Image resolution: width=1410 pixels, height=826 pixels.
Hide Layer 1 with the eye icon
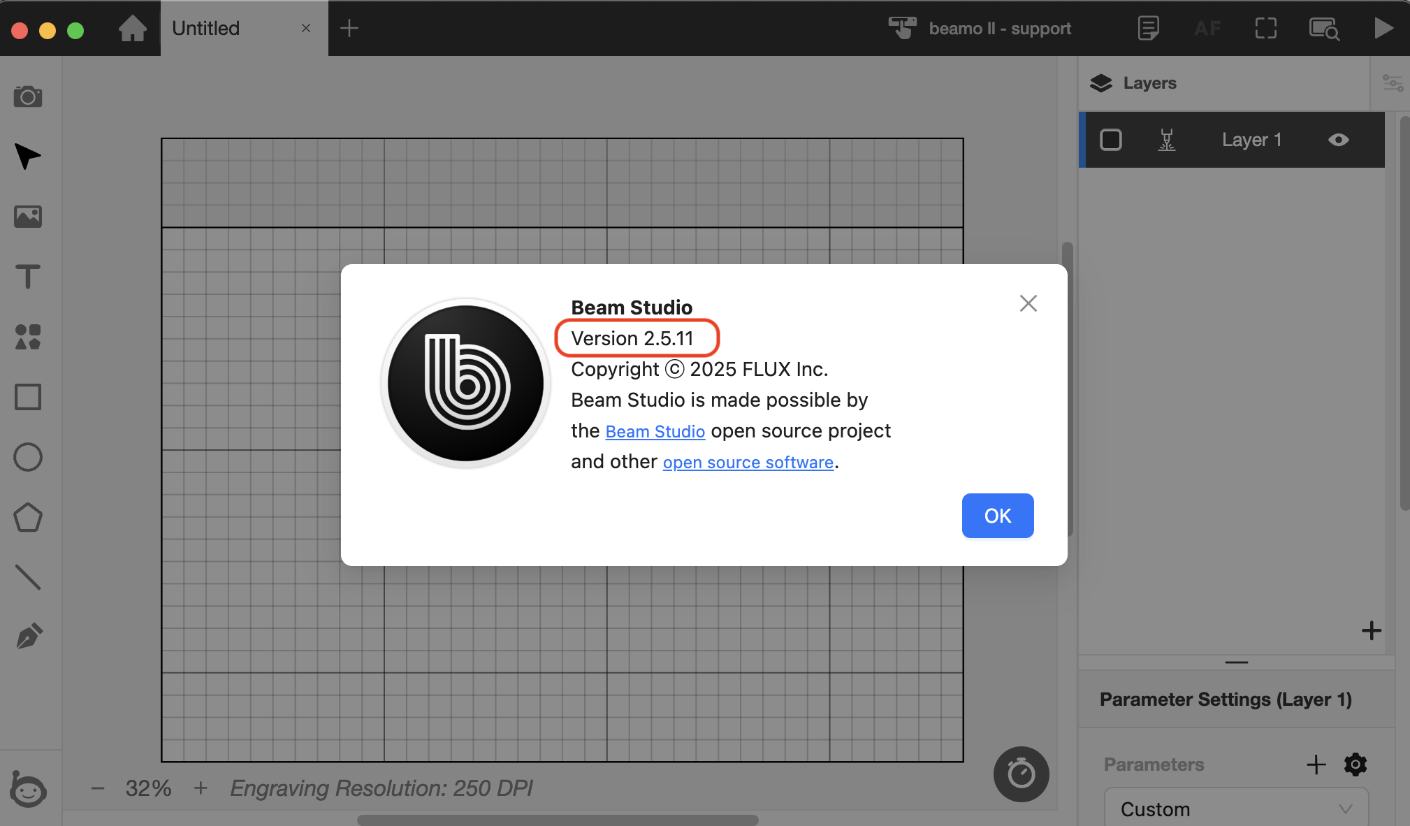pyautogui.click(x=1338, y=140)
